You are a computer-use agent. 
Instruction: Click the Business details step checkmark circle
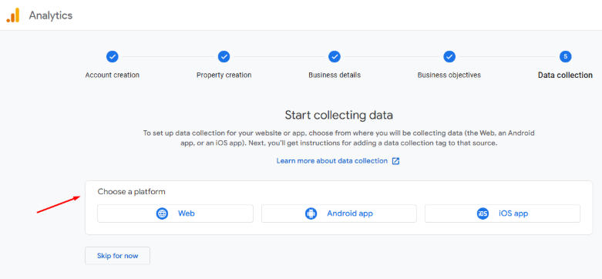pos(335,57)
